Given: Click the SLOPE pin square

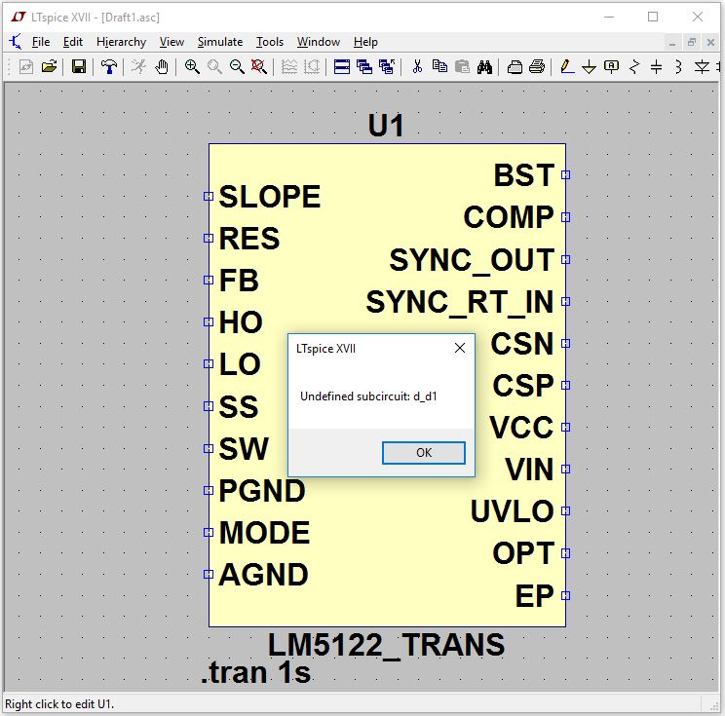Looking at the screenshot, I should (209, 196).
